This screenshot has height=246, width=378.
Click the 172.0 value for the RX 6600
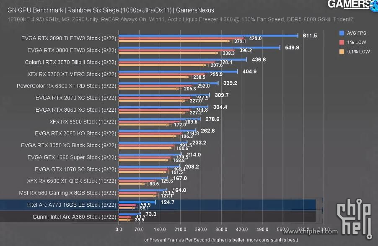(x=180, y=125)
